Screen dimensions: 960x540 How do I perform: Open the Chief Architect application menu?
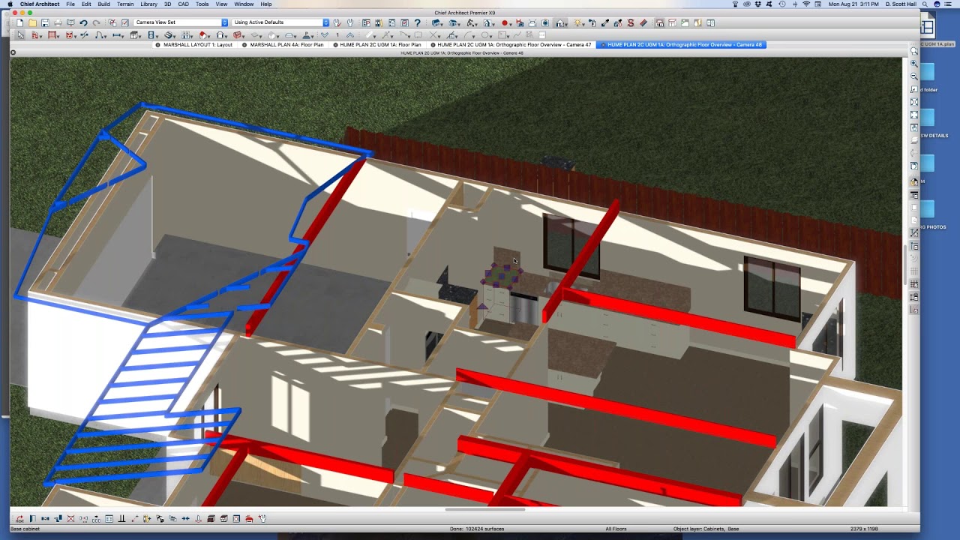click(x=40, y=4)
